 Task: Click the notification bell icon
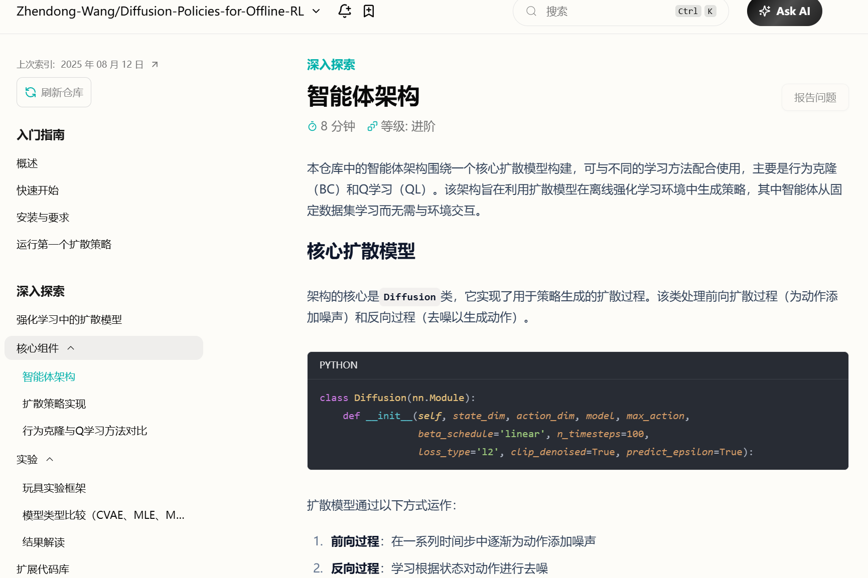tap(345, 11)
